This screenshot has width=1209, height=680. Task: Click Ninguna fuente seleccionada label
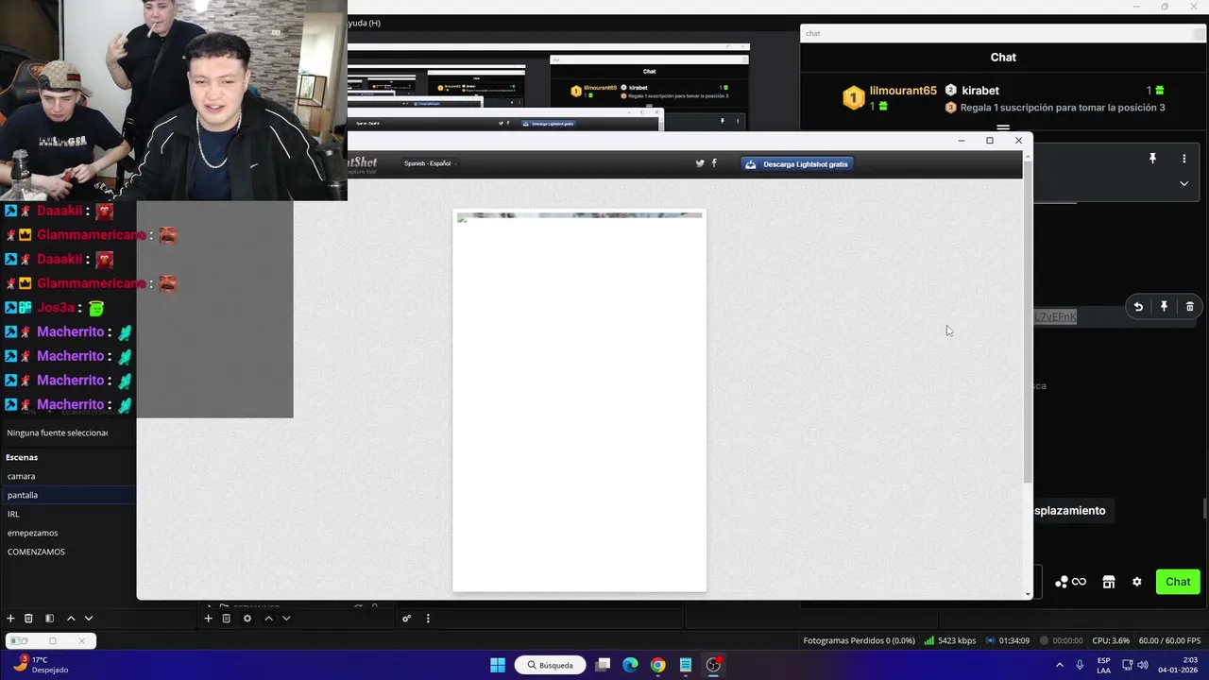pyautogui.click(x=58, y=433)
